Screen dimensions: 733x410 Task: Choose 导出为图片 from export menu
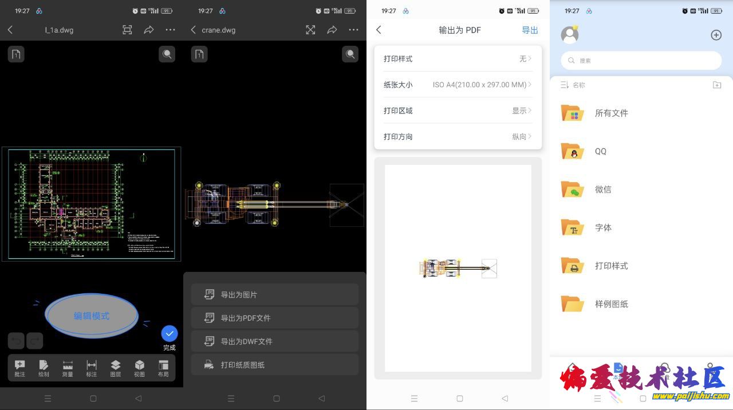274,294
